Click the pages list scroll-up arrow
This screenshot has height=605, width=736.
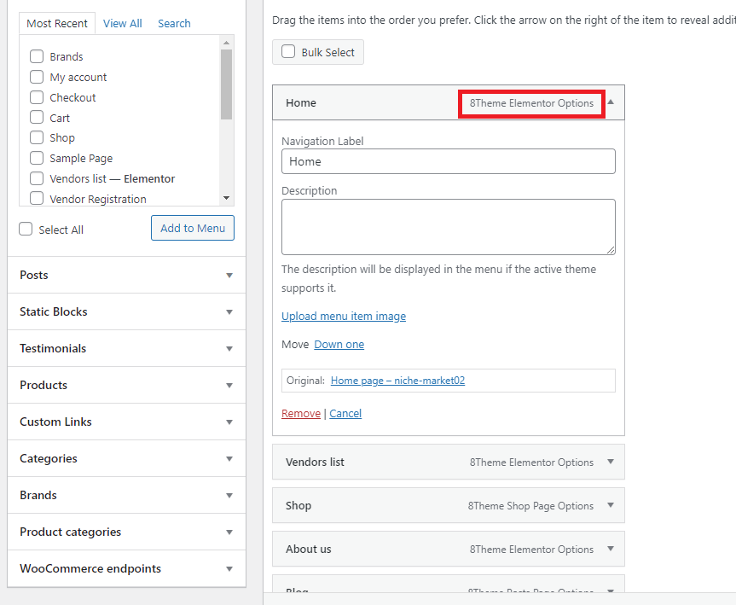(x=226, y=43)
